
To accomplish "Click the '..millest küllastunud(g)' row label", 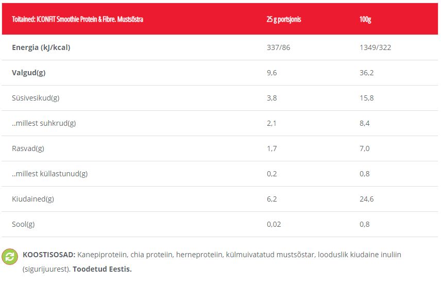I will point(50,174).
